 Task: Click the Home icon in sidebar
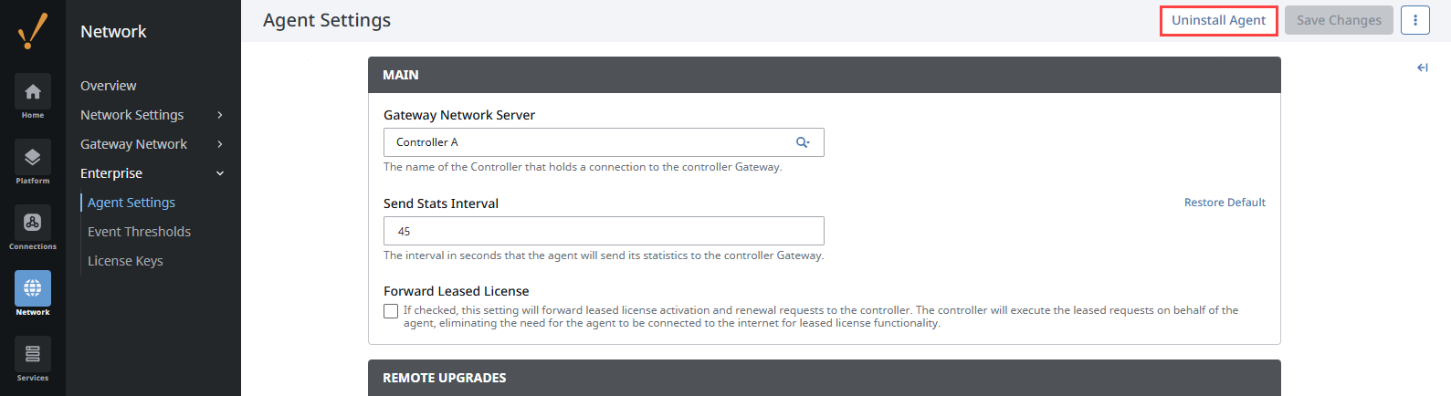pos(33,92)
